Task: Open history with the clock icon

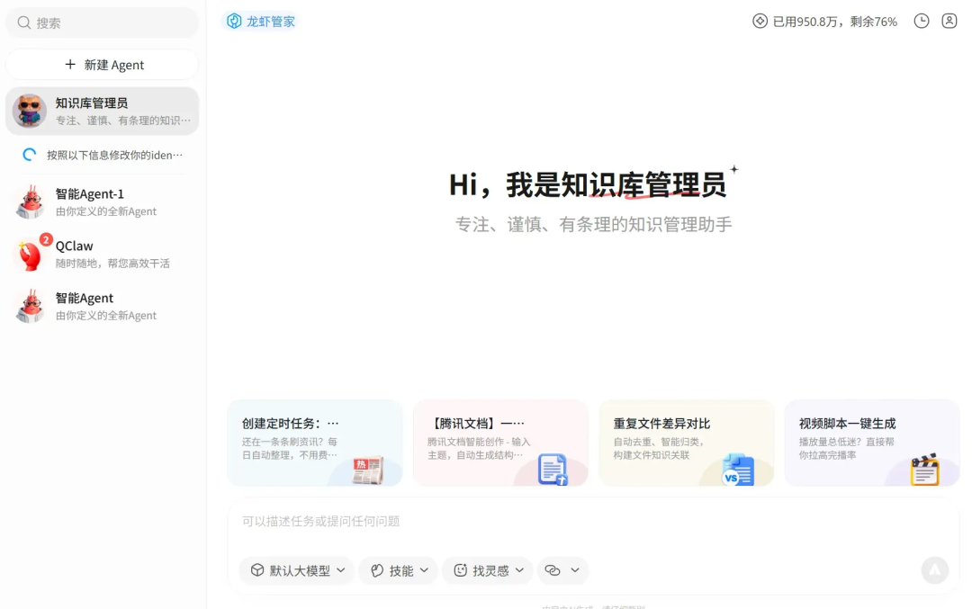Action: tap(922, 21)
